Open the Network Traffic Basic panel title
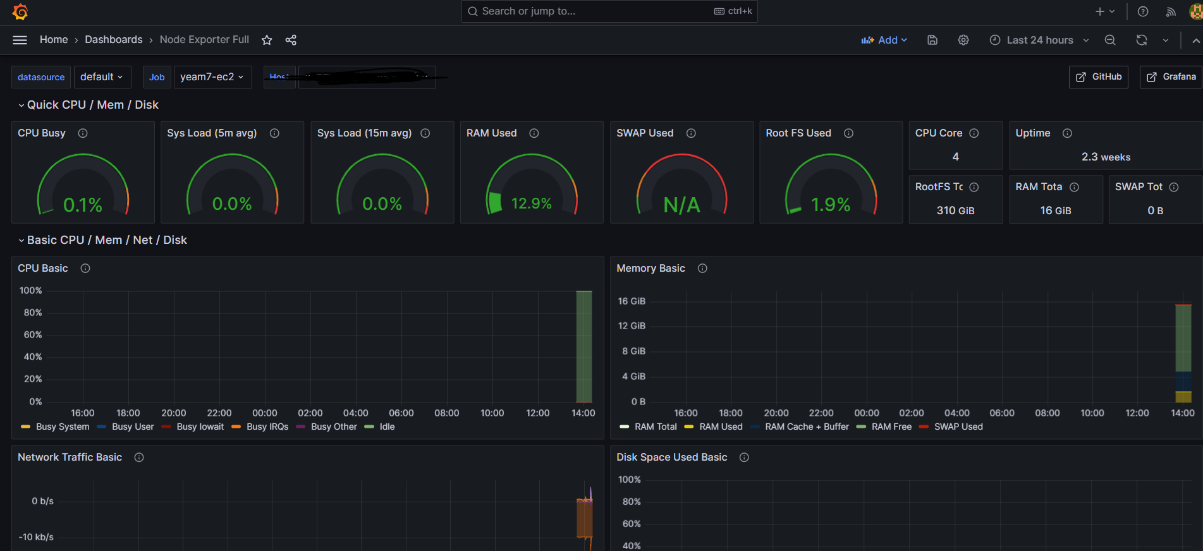The image size is (1203, 551). 70,457
